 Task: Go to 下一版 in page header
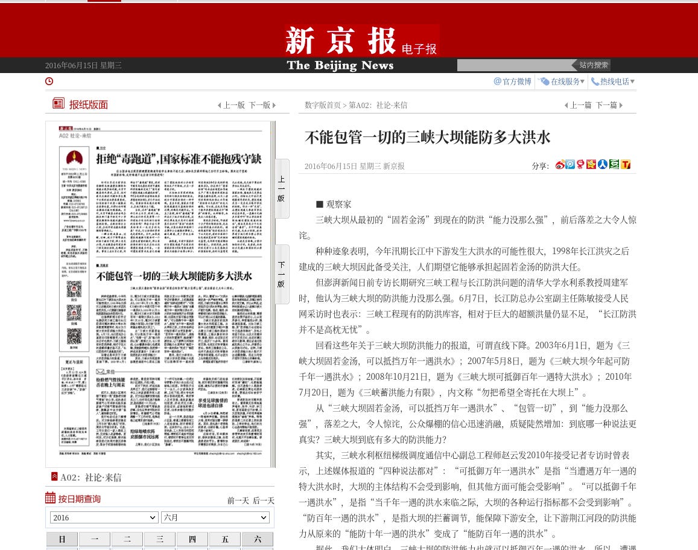262,105
